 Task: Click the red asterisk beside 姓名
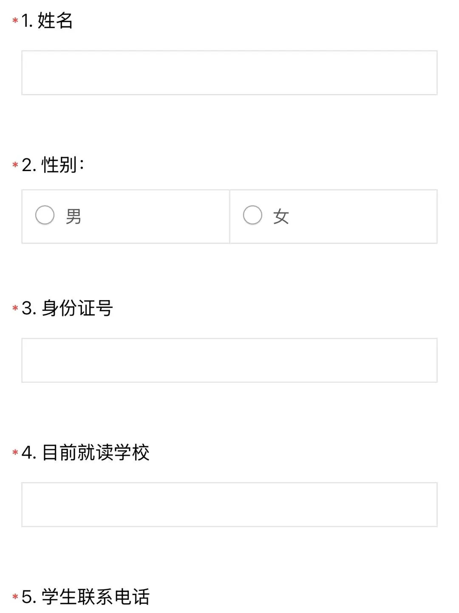click(x=15, y=20)
